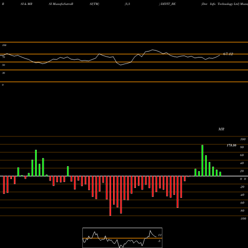Click the RSI value label 67.42
Viewport: 248px width, 248px height.
coord(228,54)
